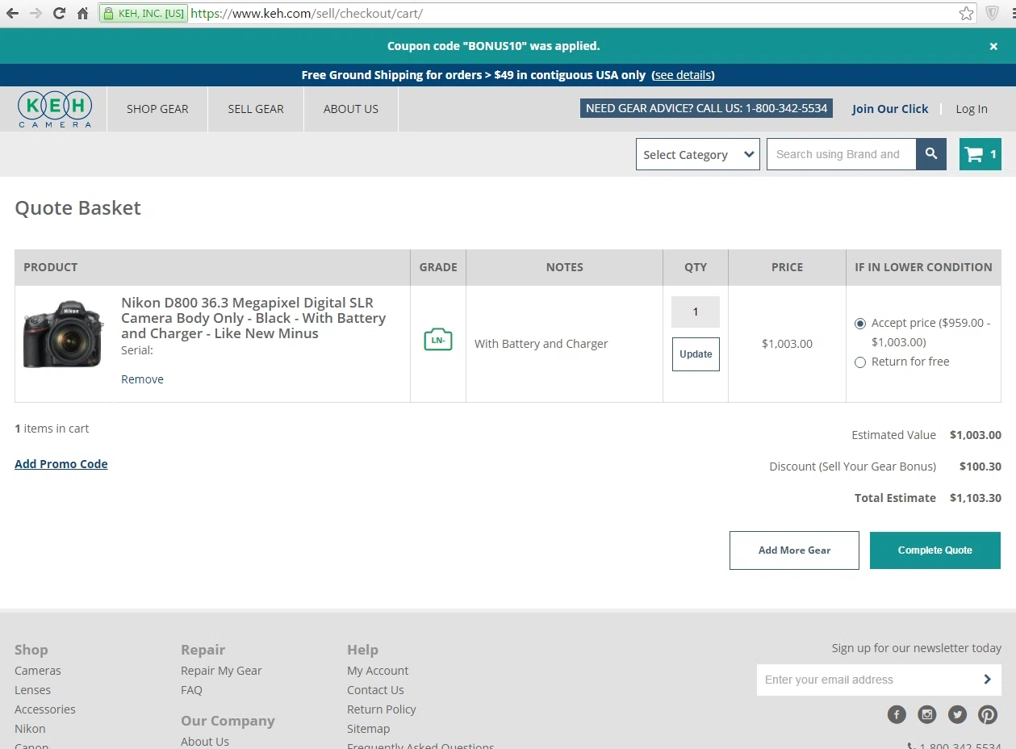This screenshot has height=749, width=1016.
Task: Open footer Contact Us link
Action: (x=375, y=690)
